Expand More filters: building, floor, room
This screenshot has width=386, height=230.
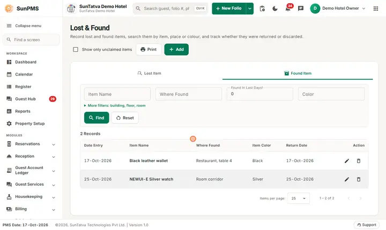click(x=115, y=105)
